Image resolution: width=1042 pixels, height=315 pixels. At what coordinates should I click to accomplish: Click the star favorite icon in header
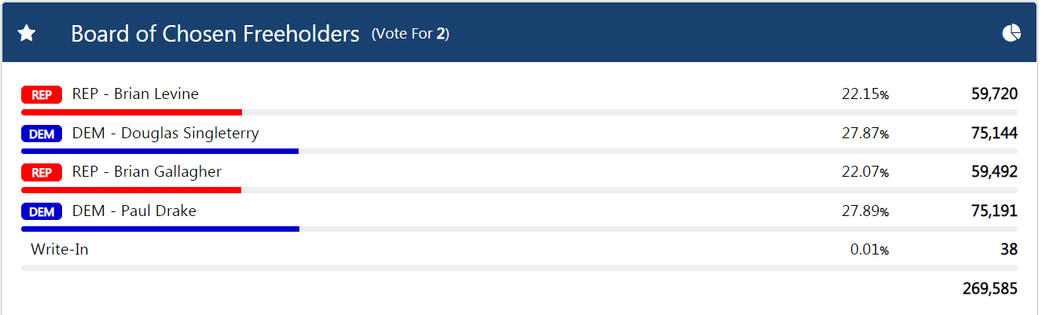tap(27, 33)
